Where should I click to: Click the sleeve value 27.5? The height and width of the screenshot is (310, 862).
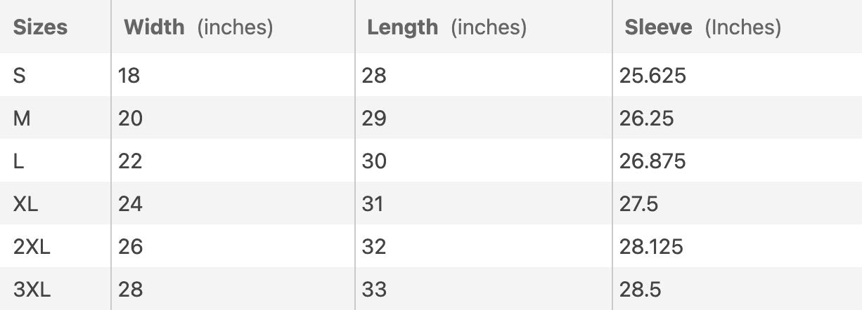tap(639, 204)
